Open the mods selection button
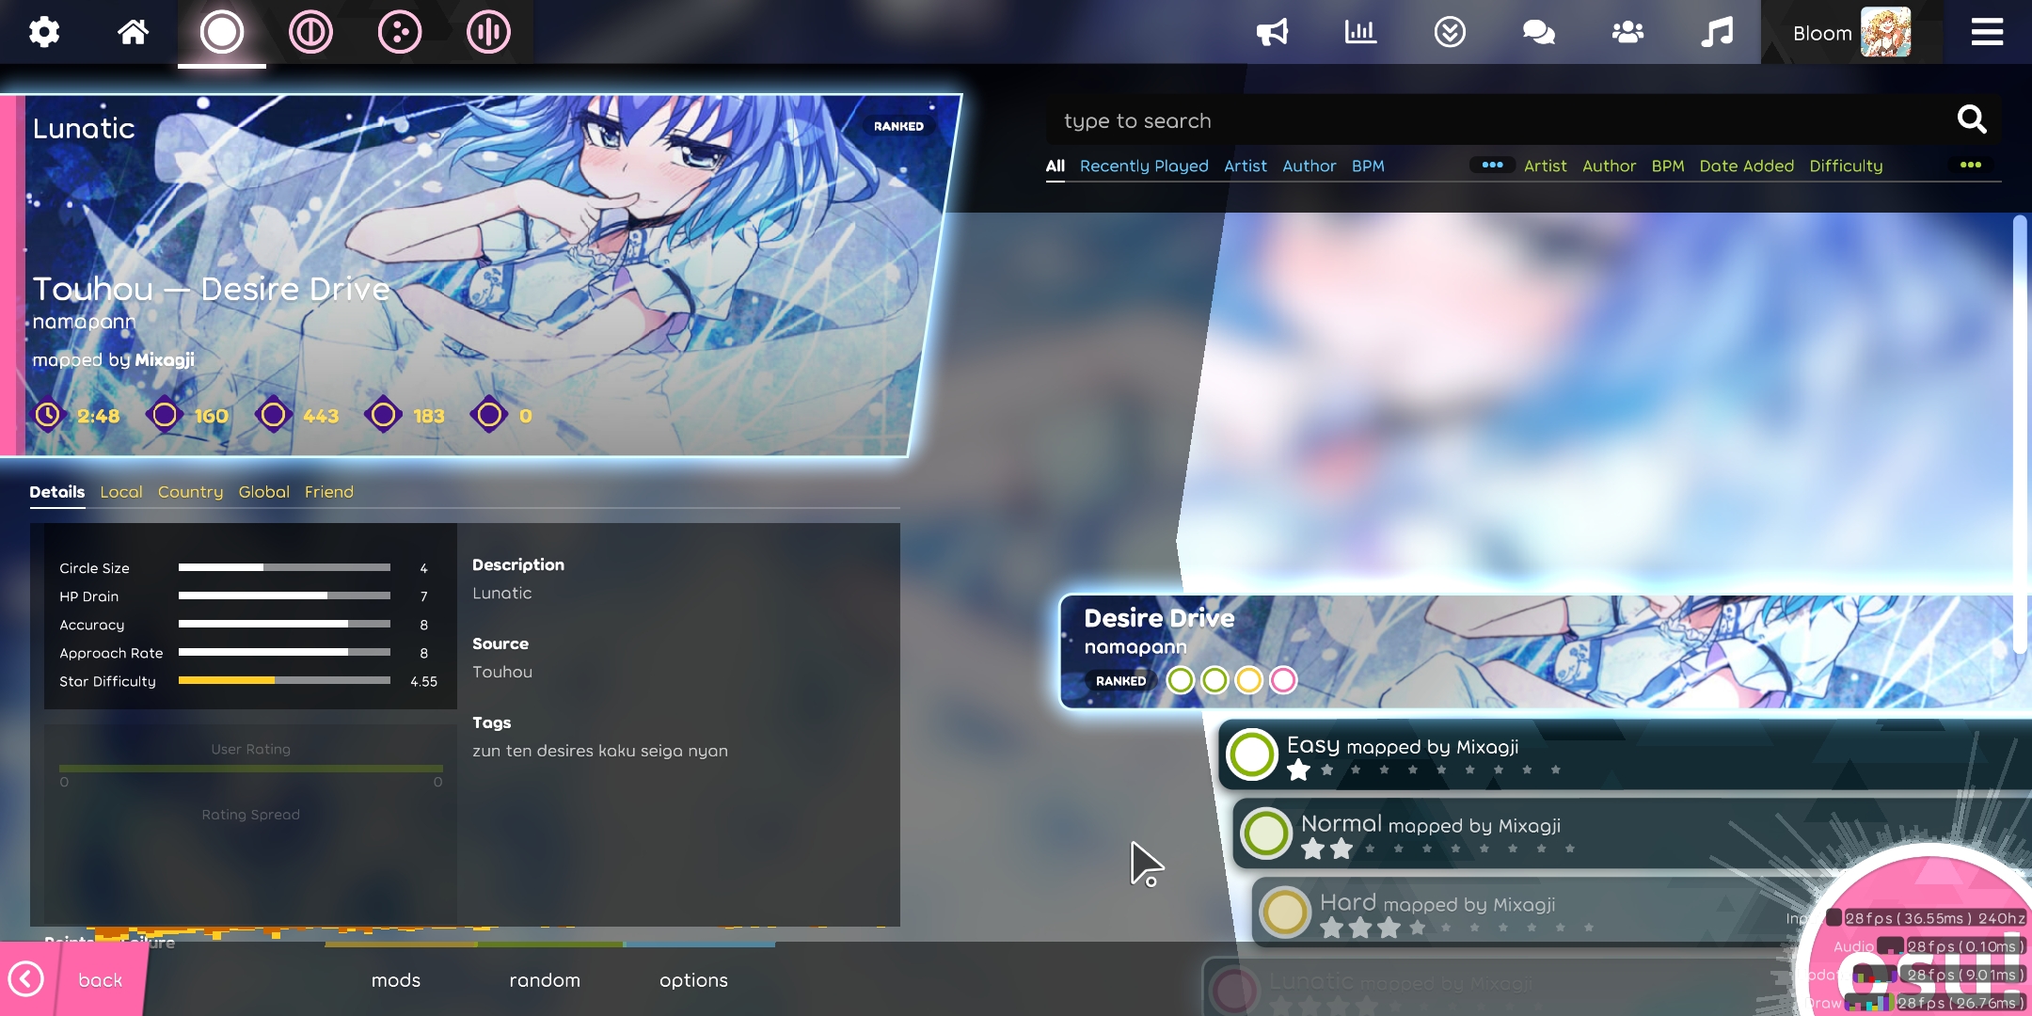Image resolution: width=2032 pixels, height=1016 pixels. (396, 980)
